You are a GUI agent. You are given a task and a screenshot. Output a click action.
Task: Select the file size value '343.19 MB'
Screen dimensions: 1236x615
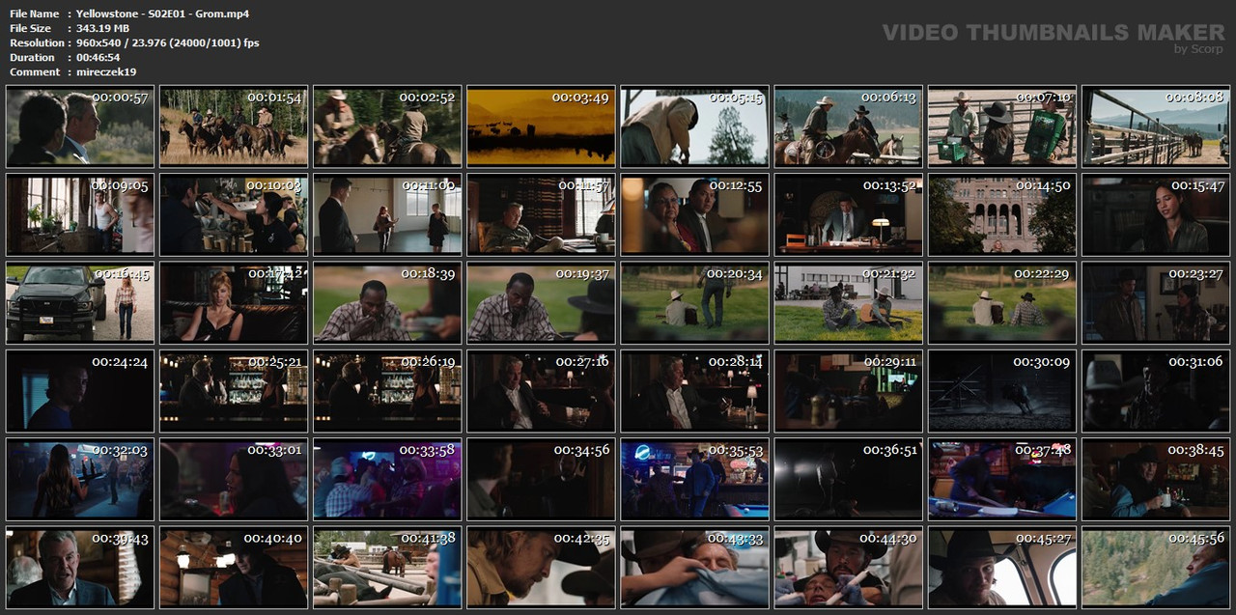(x=102, y=28)
